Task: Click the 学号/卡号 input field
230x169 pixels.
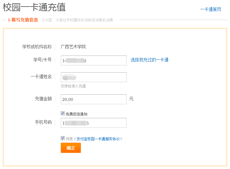Action: pos(93,60)
